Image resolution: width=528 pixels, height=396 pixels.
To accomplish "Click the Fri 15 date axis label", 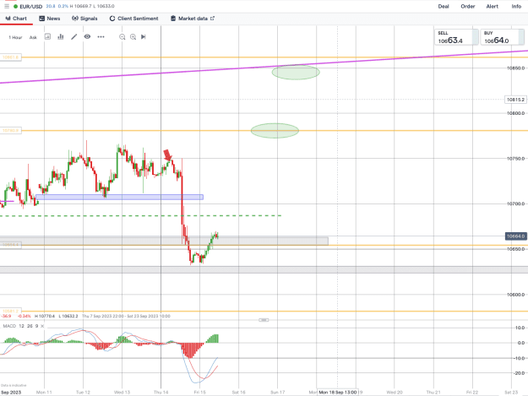I will click(x=199, y=393).
